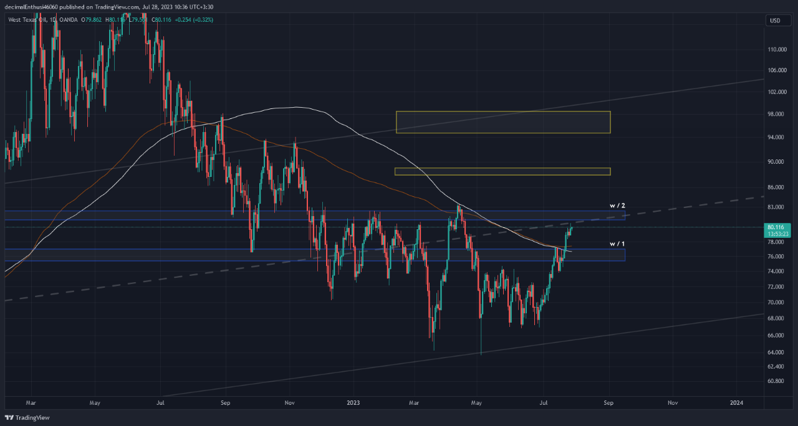This screenshot has height=426, width=798.
Task: Click the 60.800 price axis label
Action: tap(775, 381)
